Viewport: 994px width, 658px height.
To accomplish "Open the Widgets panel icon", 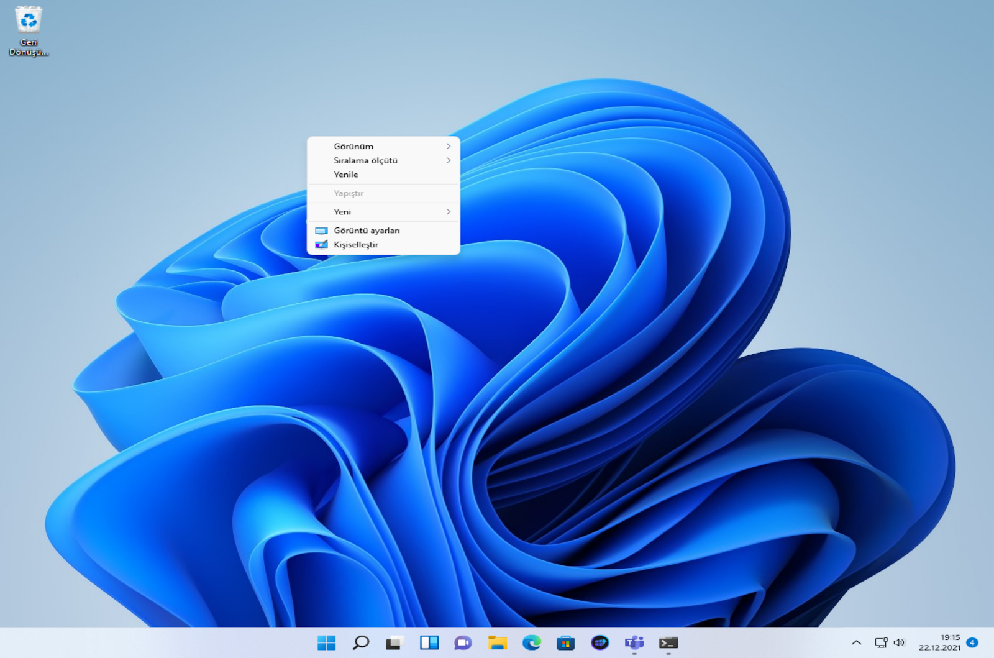I will click(x=429, y=642).
